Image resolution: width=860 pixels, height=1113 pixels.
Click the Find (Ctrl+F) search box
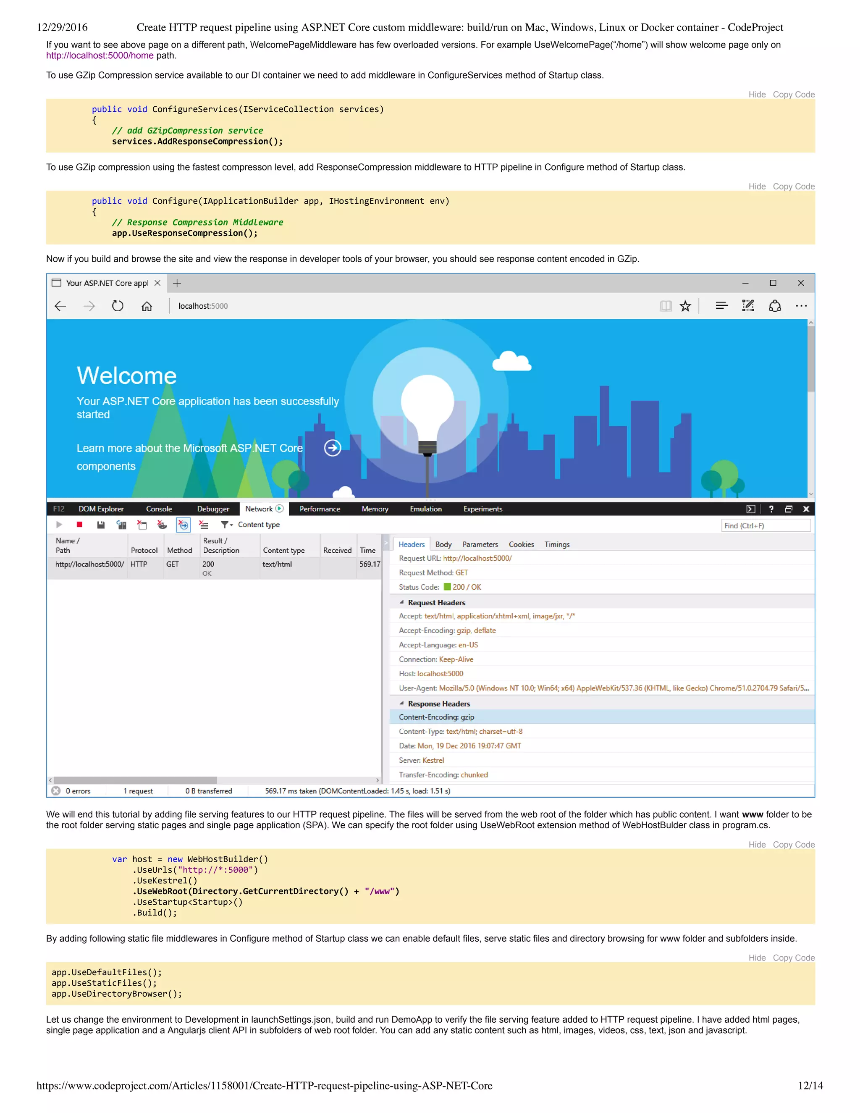click(766, 525)
